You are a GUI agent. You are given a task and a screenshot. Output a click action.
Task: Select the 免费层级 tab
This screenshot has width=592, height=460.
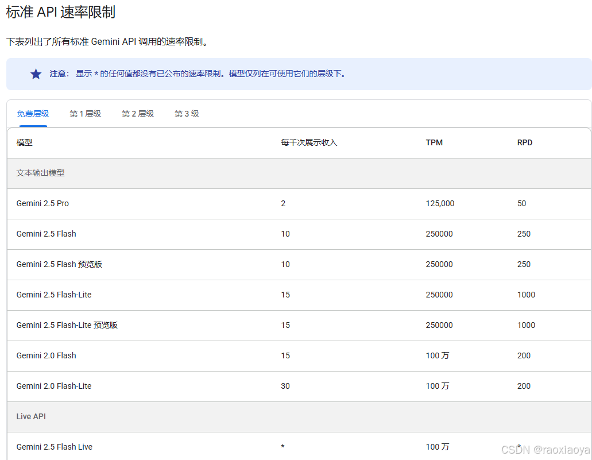click(33, 114)
